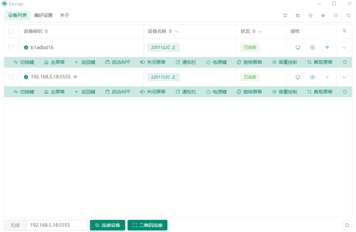Edit the device name 2201122C with pencil icon

(x=173, y=47)
